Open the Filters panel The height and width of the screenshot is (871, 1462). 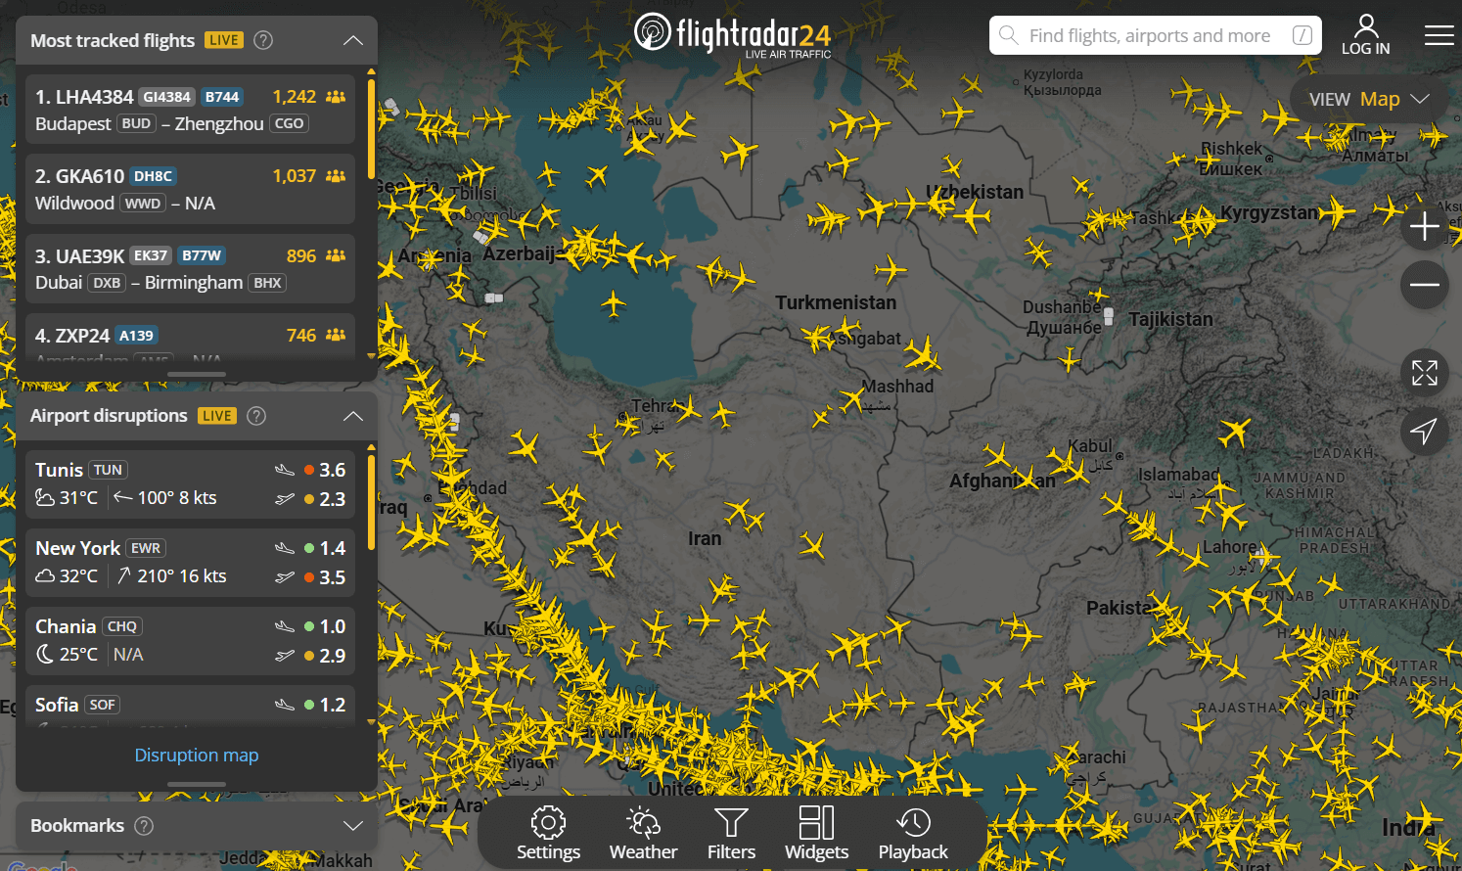(x=731, y=833)
